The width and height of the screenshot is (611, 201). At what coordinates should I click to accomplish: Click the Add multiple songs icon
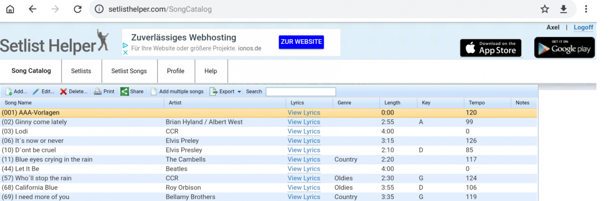click(x=154, y=92)
